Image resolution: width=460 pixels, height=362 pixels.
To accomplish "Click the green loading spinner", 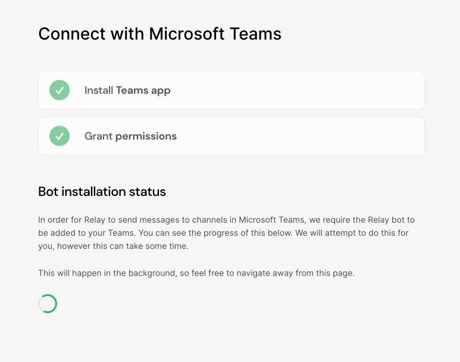I will (48, 304).
